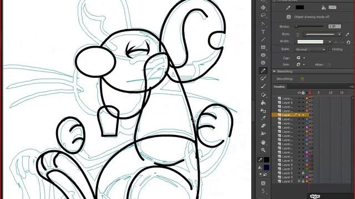Unlock Layer 3 padlock
355x199 pixels.
303,181
